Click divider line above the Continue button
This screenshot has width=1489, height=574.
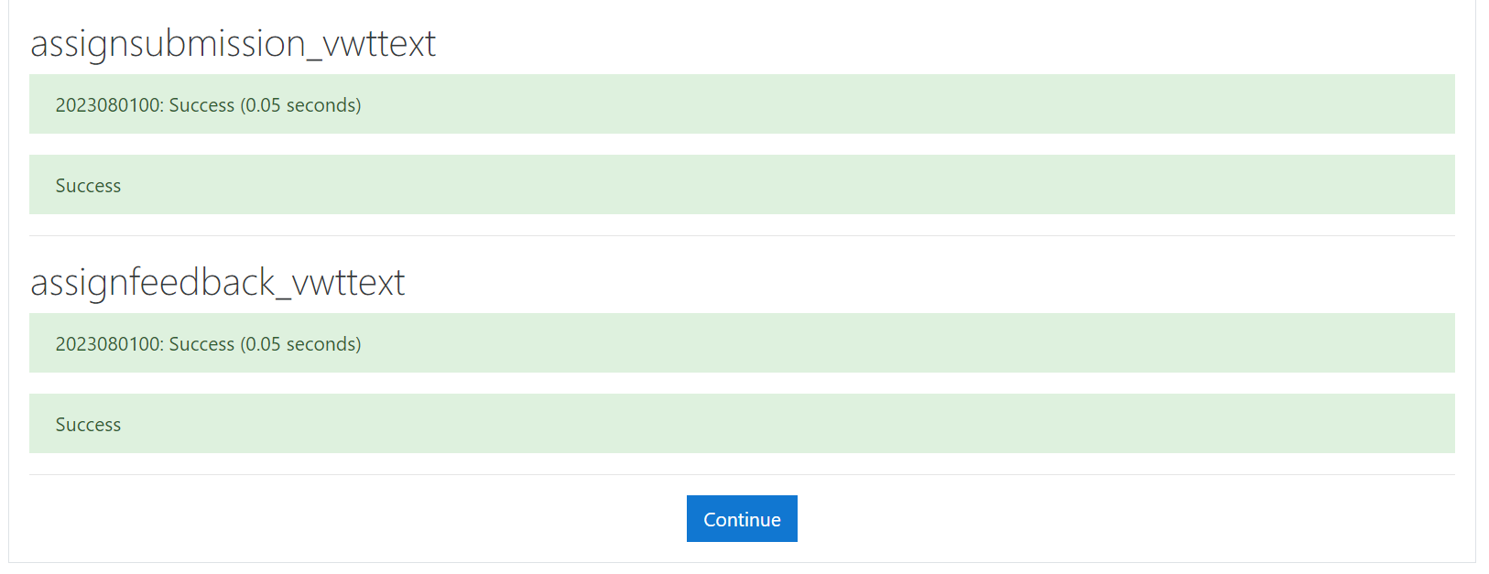point(742,474)
